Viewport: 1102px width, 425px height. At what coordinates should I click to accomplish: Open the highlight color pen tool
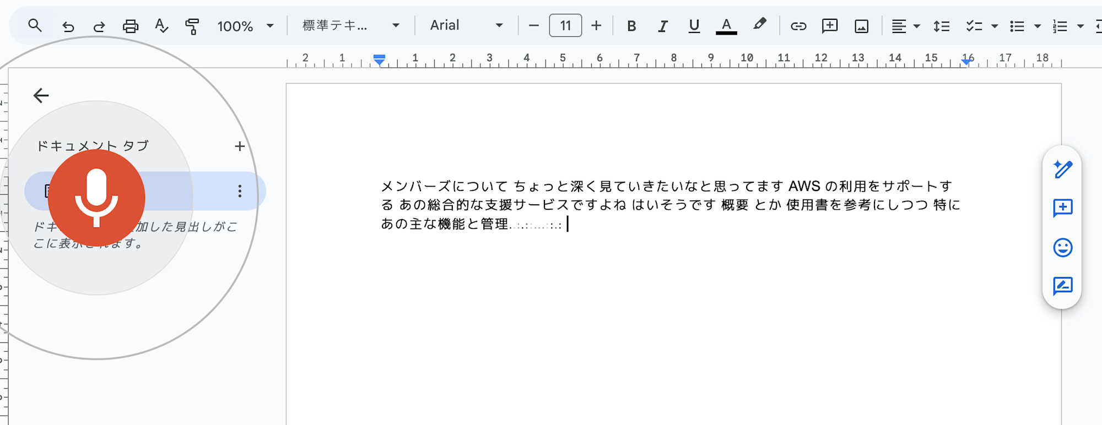click(x=759, y=25)
